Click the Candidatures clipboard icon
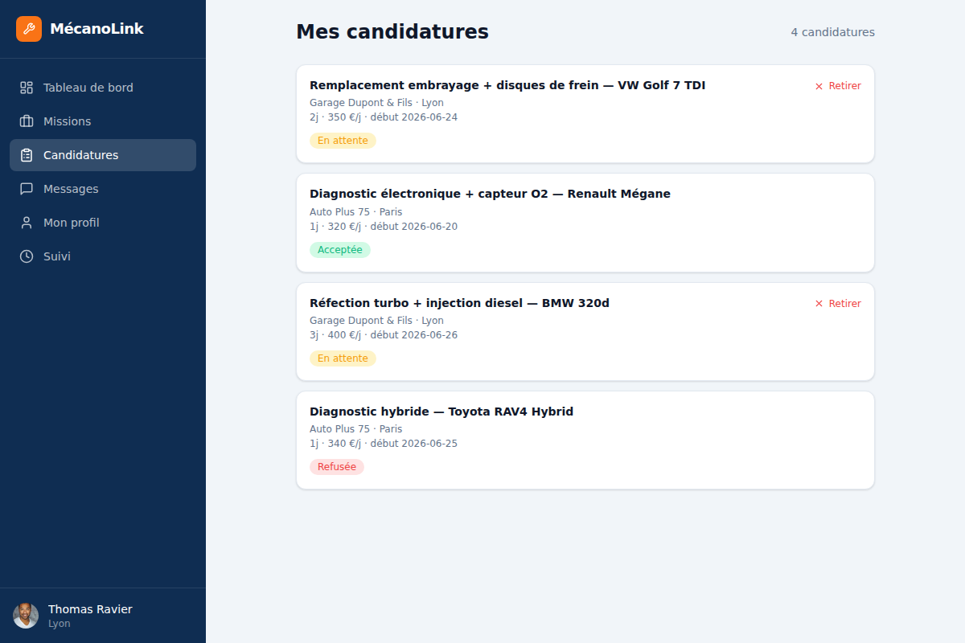The height and width of the screenshot is (643, 965). tap(27, 155)
